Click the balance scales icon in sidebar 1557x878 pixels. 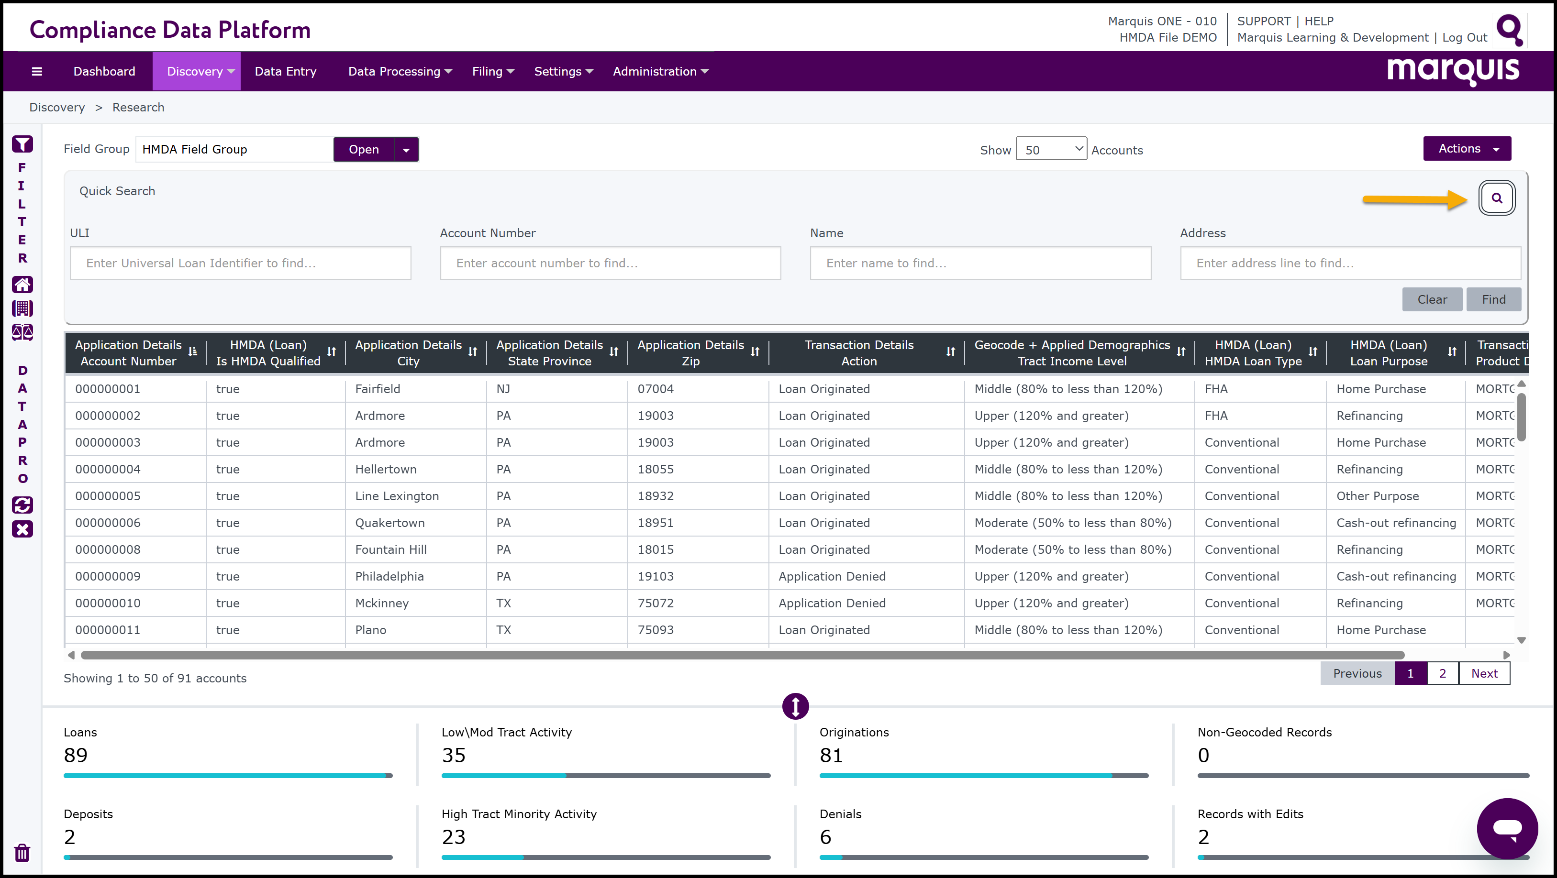point(22,332)
